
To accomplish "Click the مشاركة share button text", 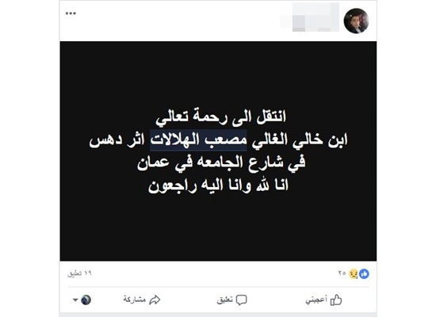I will [x=135, y=300].
